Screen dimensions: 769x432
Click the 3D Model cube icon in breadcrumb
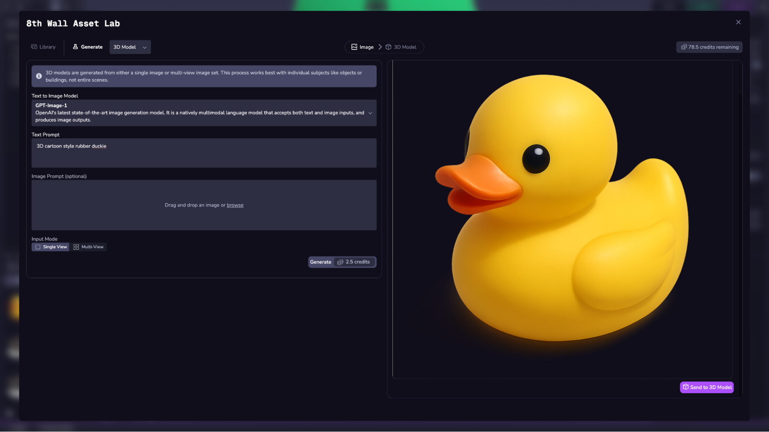[x=388, y=47]
